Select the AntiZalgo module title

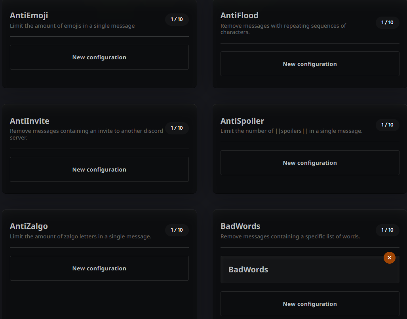(x=29, y=226)
